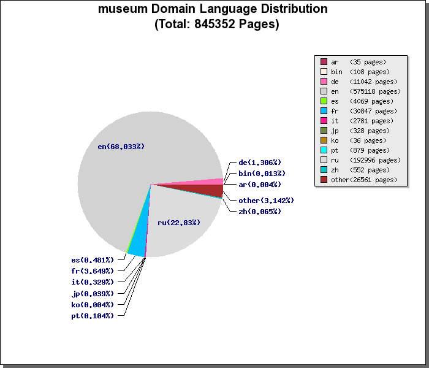Click legend text (328 pages)
The height and width of the screenshot is (368, 429).
(370, 131)
